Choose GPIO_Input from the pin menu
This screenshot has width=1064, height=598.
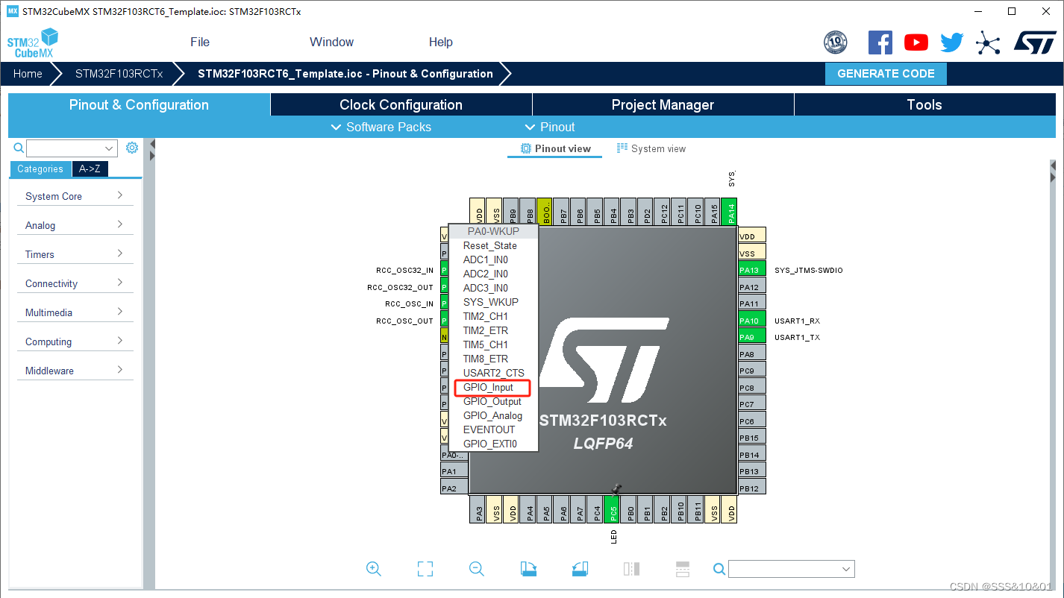tap(492, 388)
